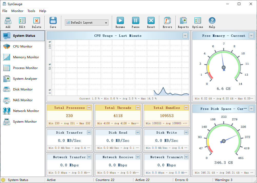Image resolution: width=257 pixels, height=183 pixels.
Task: Click the Help question mark icon
Action: point(212,21)
